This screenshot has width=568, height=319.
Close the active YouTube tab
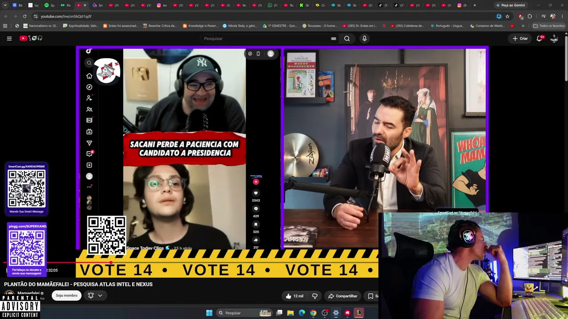pyautogui.click(x=85, y=5)
